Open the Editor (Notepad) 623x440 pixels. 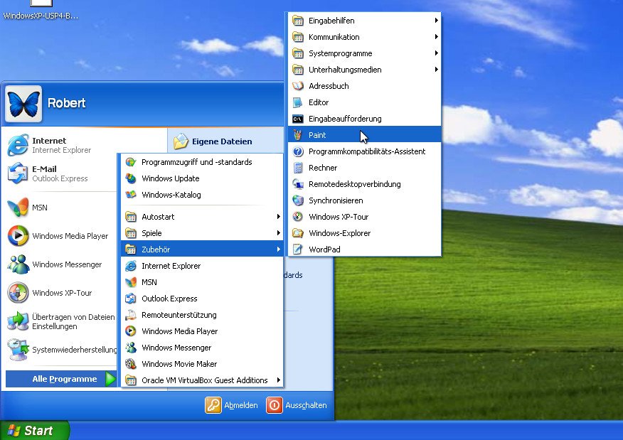318,102
